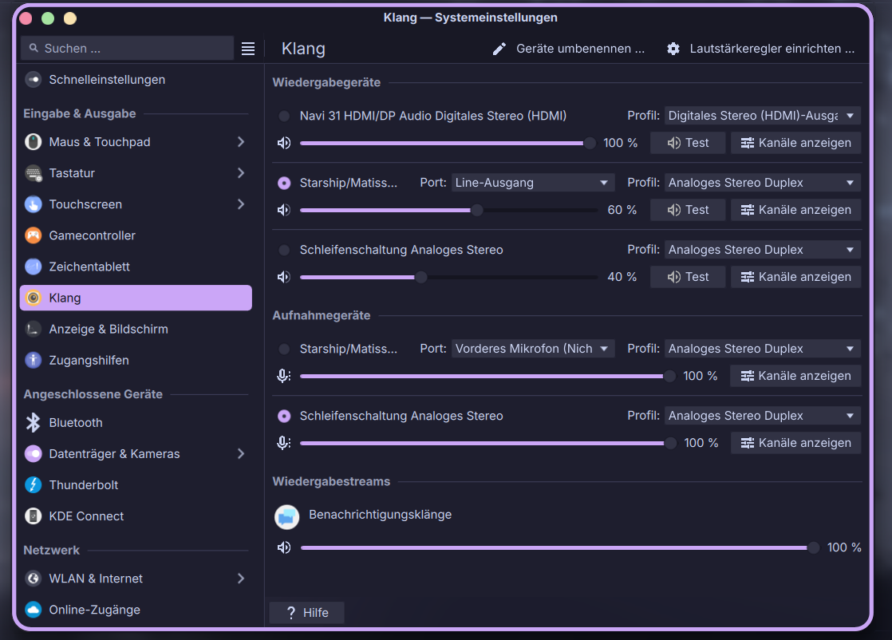Viewport: 892px width, 640px height.
Task: Expand Touchscreen submenu chevron
Action: pyautogui.click(x=241, y=204)
